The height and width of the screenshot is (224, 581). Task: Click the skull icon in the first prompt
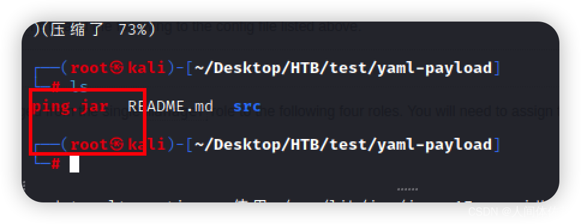click(x=117, y=68)
